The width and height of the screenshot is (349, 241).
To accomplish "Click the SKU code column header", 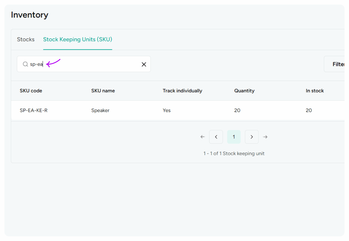I will click(x=31, y=91).
